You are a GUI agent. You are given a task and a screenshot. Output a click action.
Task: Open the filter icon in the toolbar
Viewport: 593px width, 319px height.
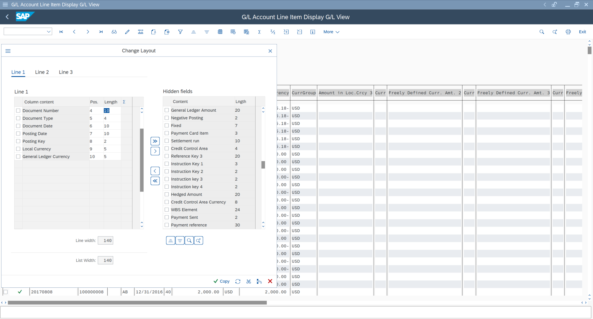click(180, 32)
